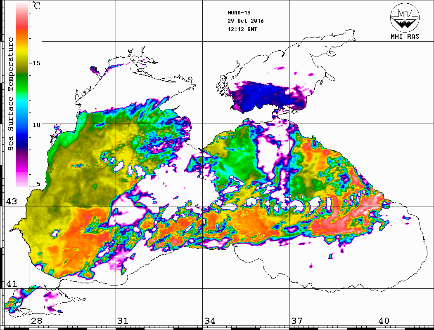Click longitude label 28
The image size is (434, 330).
point(36,321)
